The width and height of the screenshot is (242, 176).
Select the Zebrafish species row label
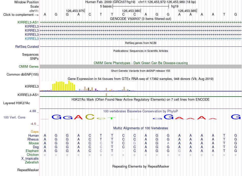pyautogui.click(x=32, y=162)
